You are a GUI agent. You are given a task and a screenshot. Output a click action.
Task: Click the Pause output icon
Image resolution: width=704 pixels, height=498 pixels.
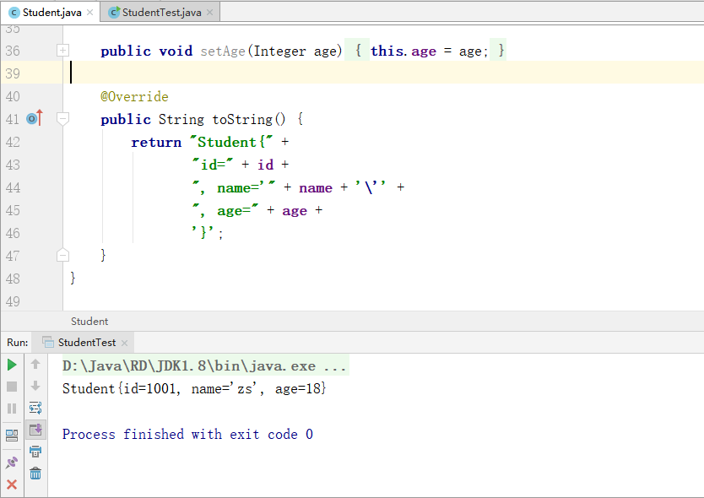pyautogui.click(x=12, y=409)
